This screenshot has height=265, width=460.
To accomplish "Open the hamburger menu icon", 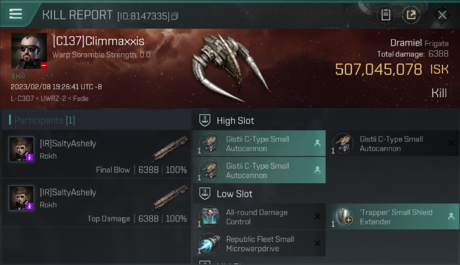I will click(16, 14).
